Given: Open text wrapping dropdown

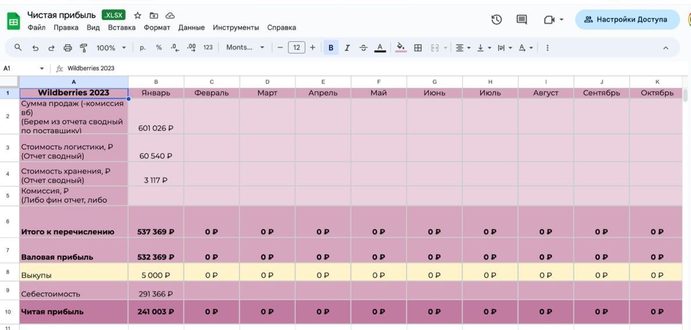Looking at the screenshot, I should pyautogui.click(x=504, y=48).
